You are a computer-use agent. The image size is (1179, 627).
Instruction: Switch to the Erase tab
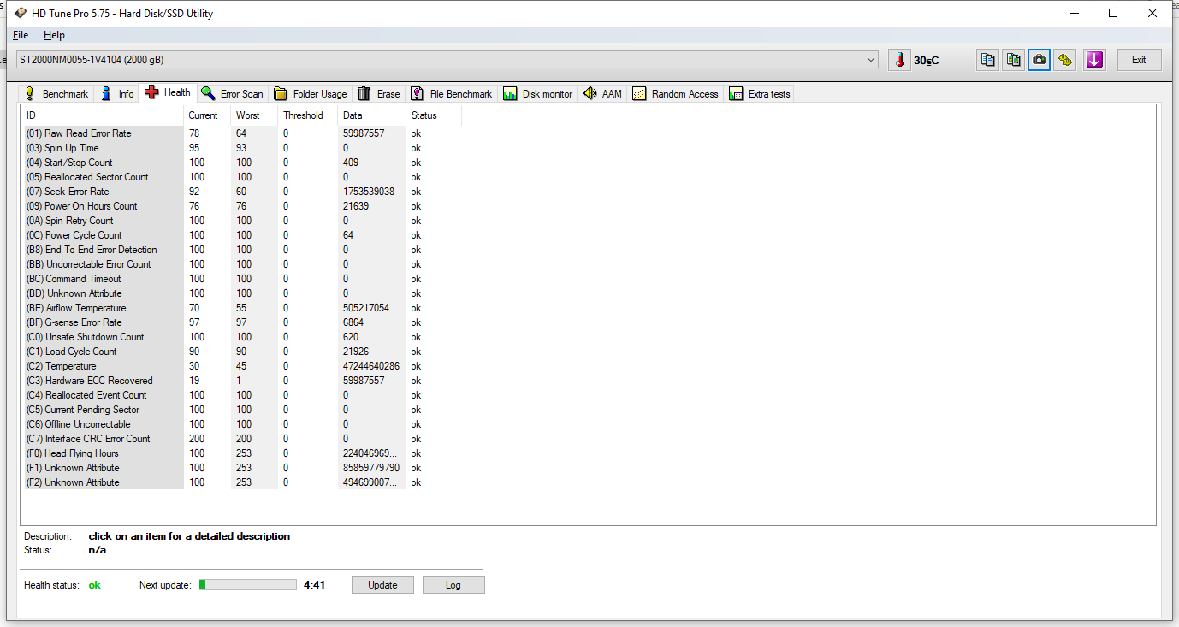(x=379, y=94)
